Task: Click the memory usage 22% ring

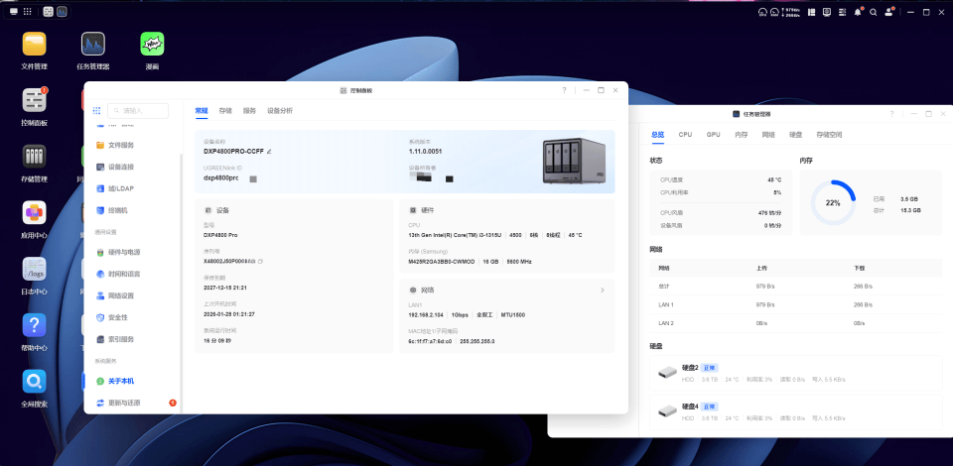Action: 833,203
